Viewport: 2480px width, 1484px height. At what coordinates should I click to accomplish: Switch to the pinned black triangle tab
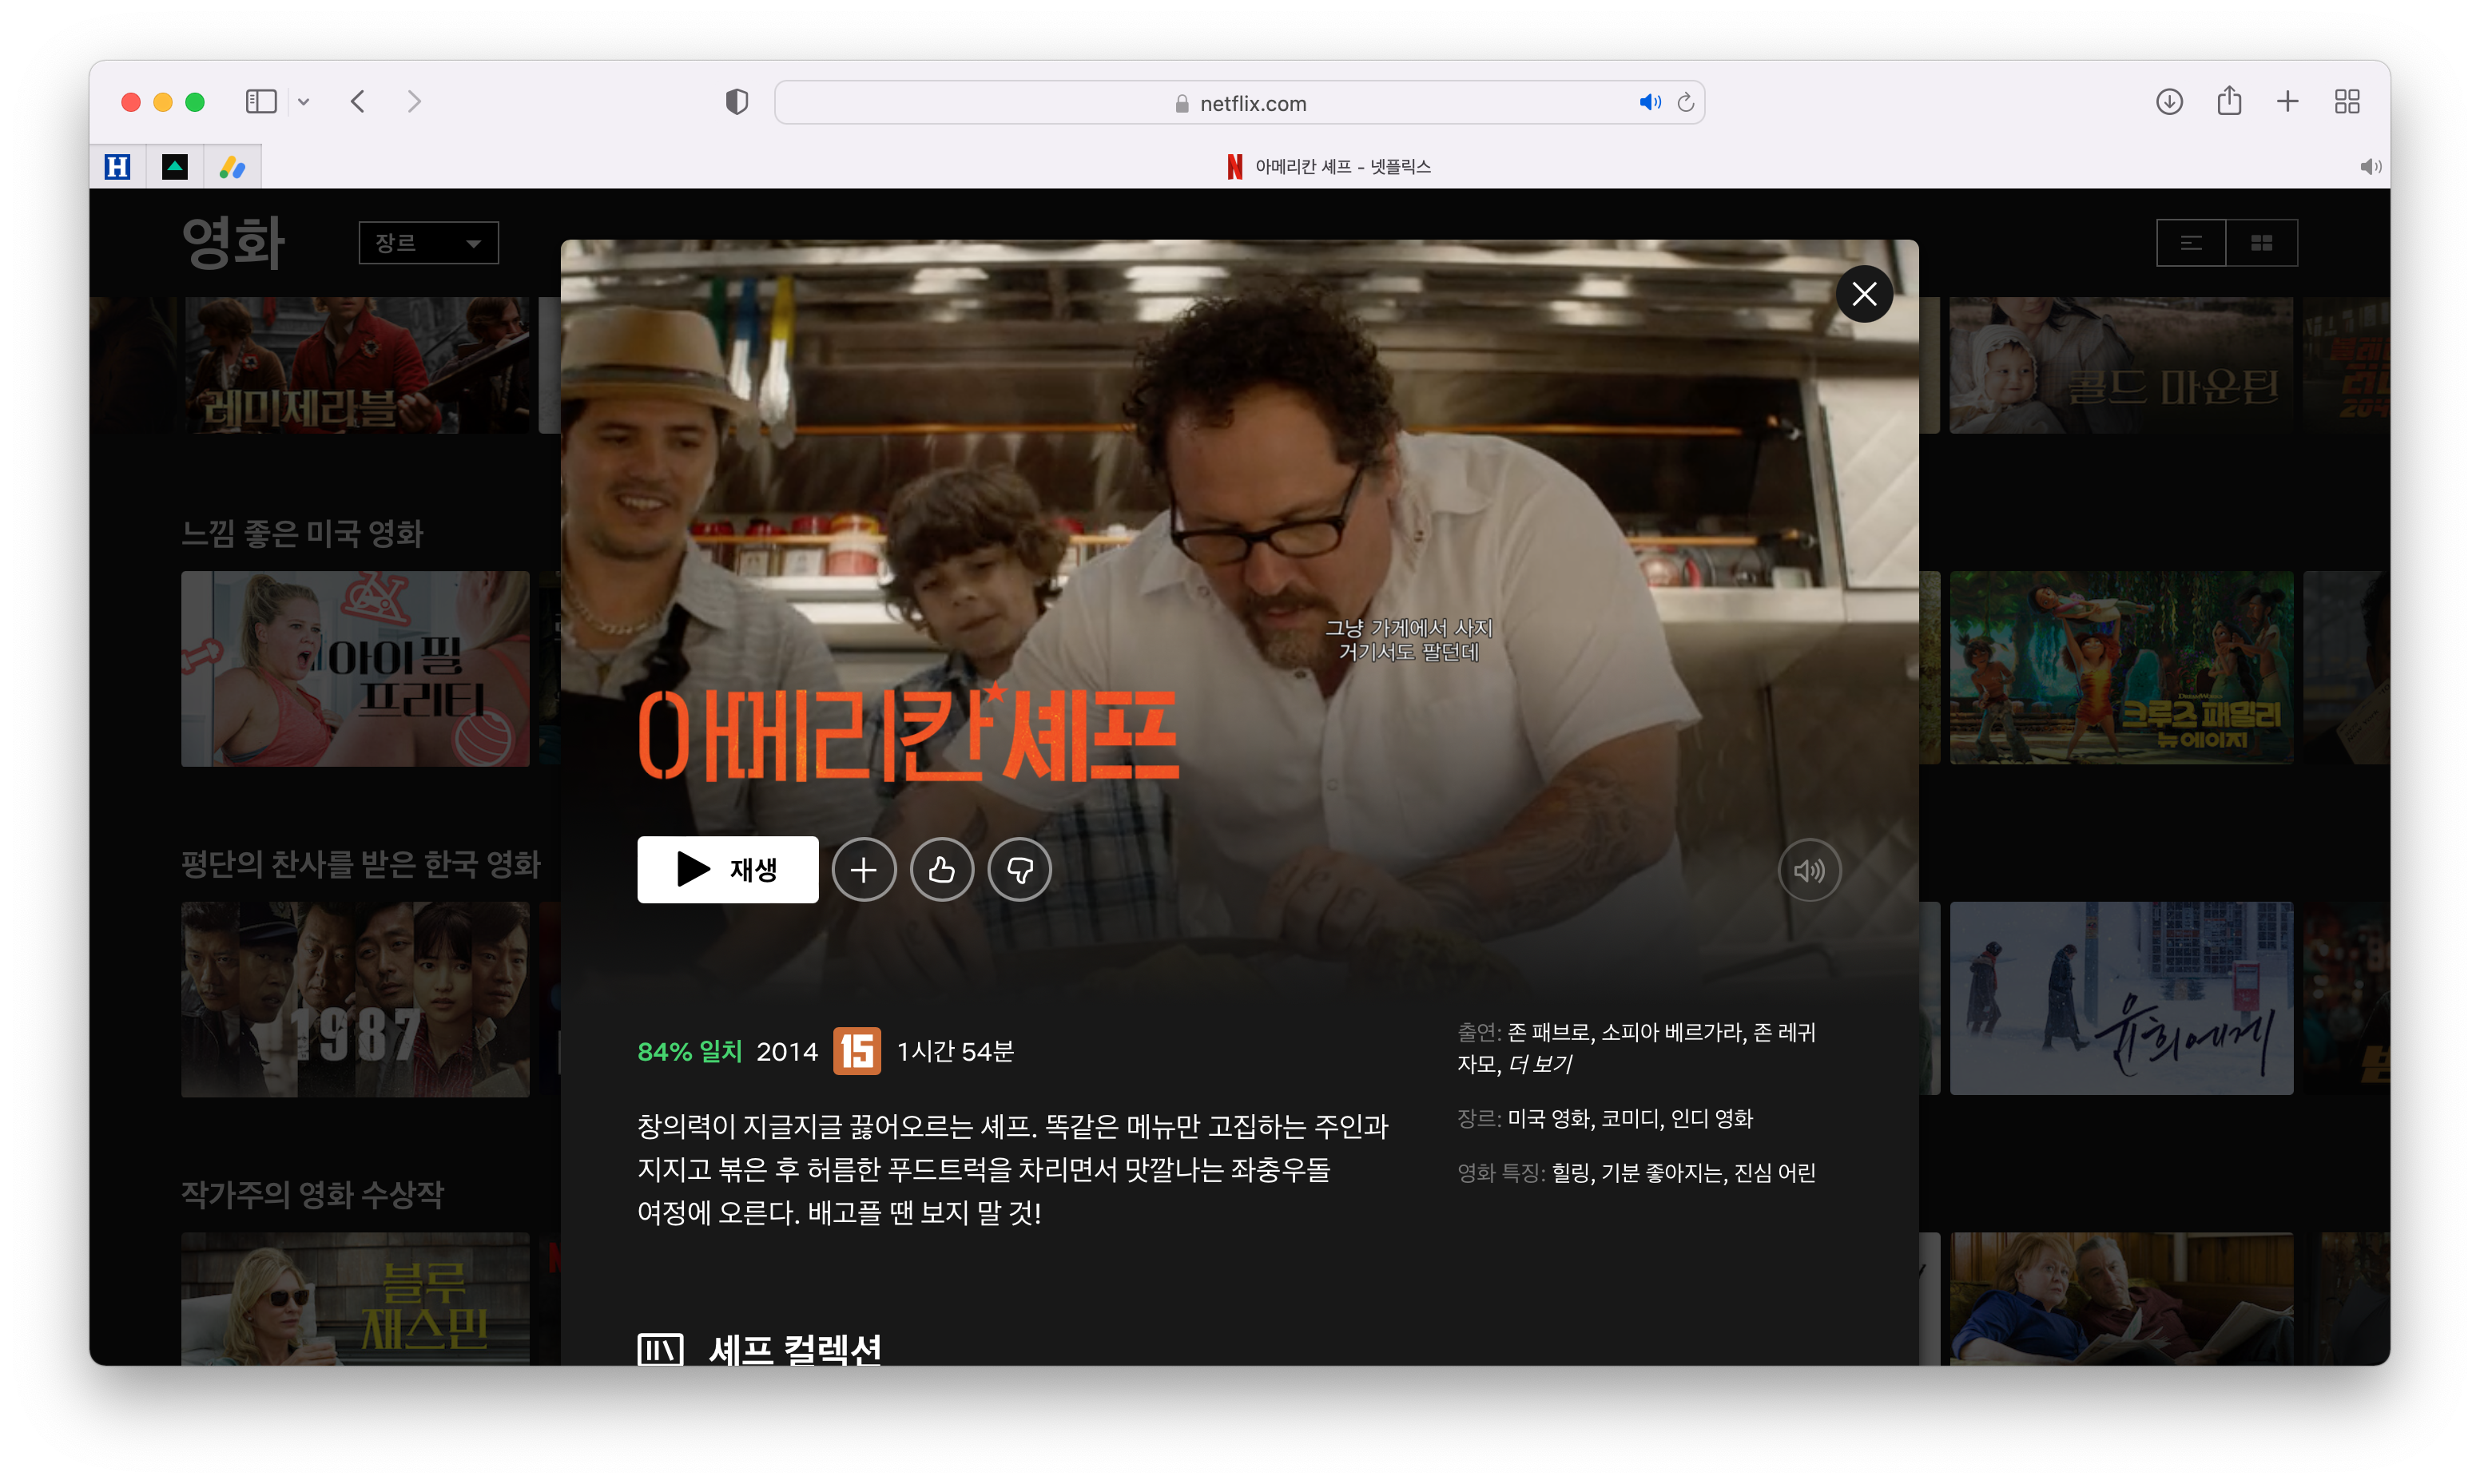(x=175, y=167)
